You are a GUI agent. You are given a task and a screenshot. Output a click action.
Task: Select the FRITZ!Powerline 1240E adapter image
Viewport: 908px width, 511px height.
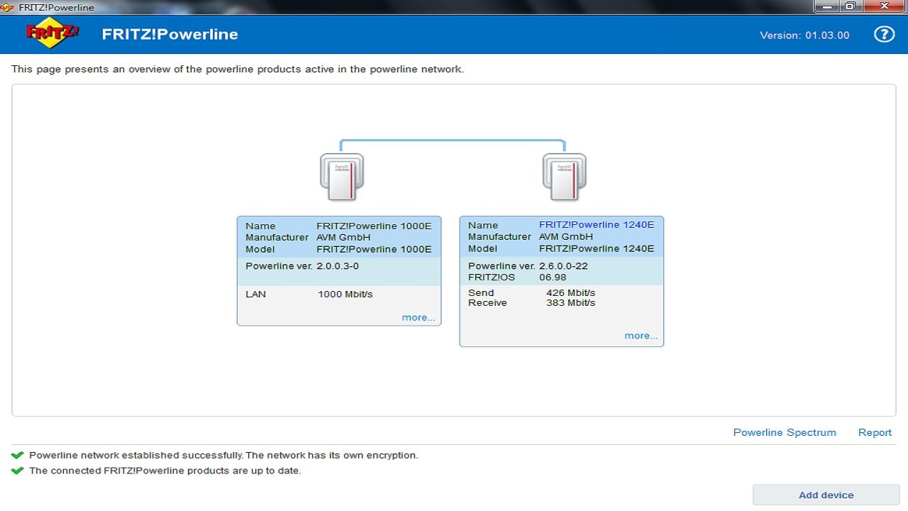pos(564,177)
